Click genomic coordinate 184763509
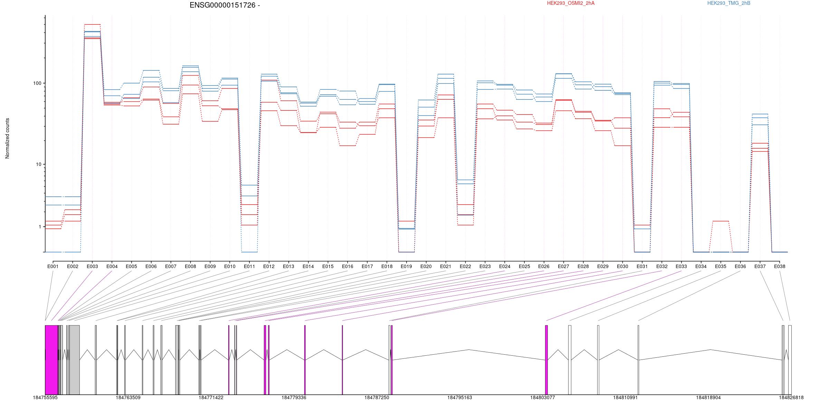829x414 pixels. point(128,397)
